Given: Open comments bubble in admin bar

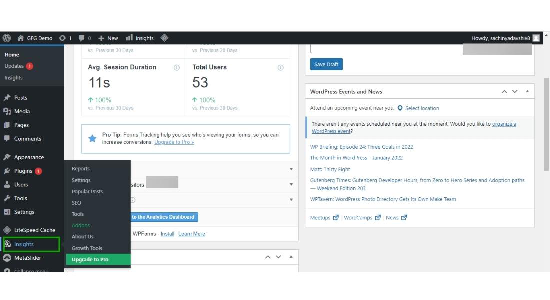Looking at the screenshot, I should [x=81, y=38].
